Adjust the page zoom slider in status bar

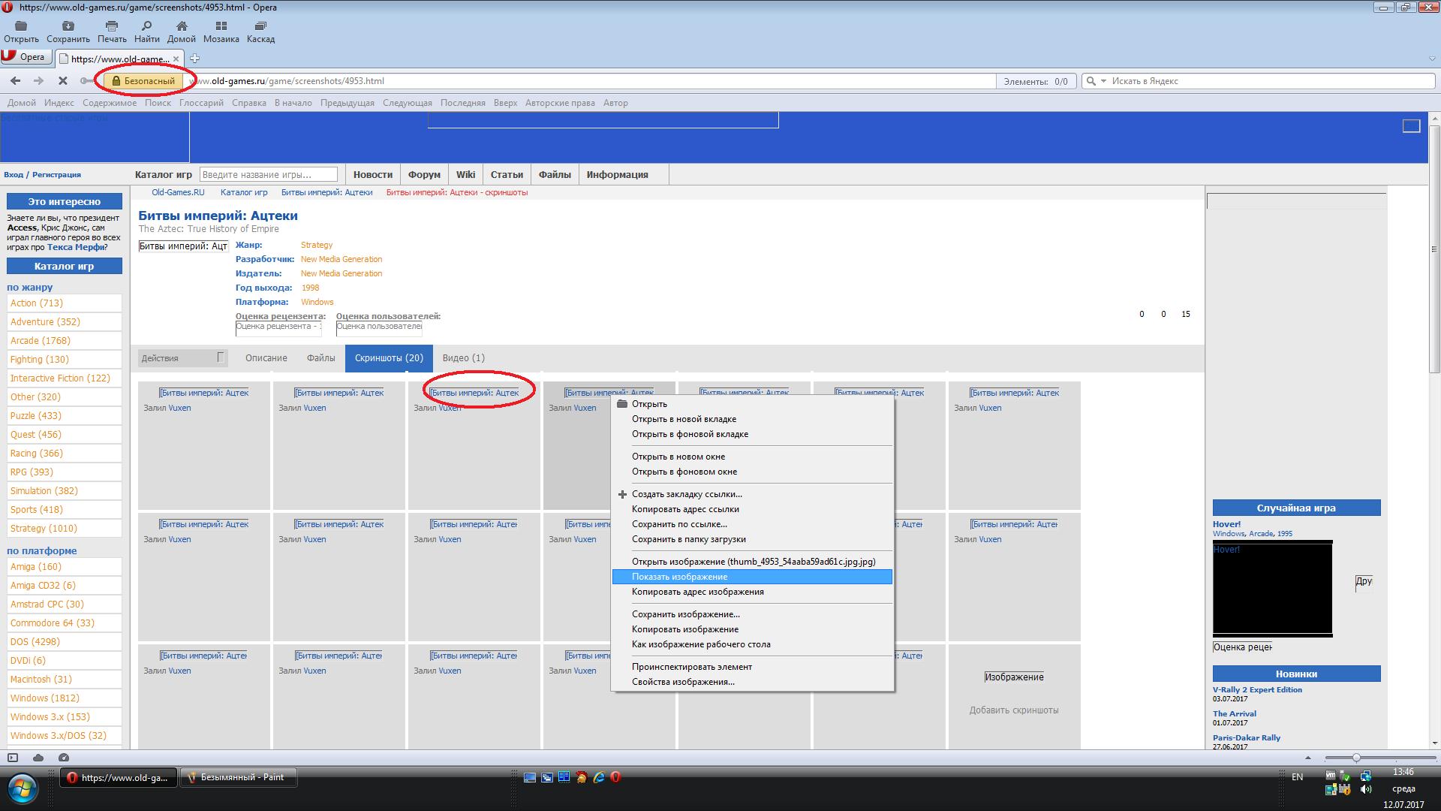point(1356,758)
